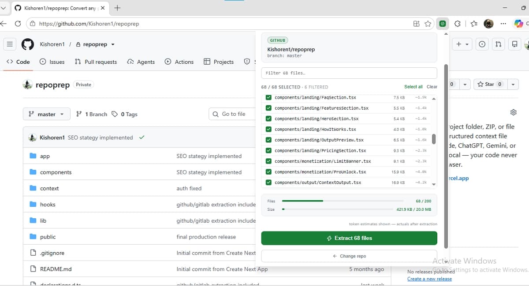The height and width of the screenshot is (286, 529).
Task: Refresh the page with reload icon
Action: pyautogui.click(x=18, y=24)
